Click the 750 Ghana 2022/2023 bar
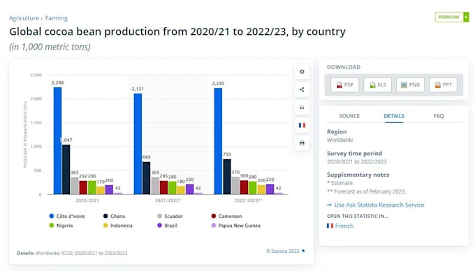This screenshot has height=271, width=475. pyautogui.click(x=227, y=177)
